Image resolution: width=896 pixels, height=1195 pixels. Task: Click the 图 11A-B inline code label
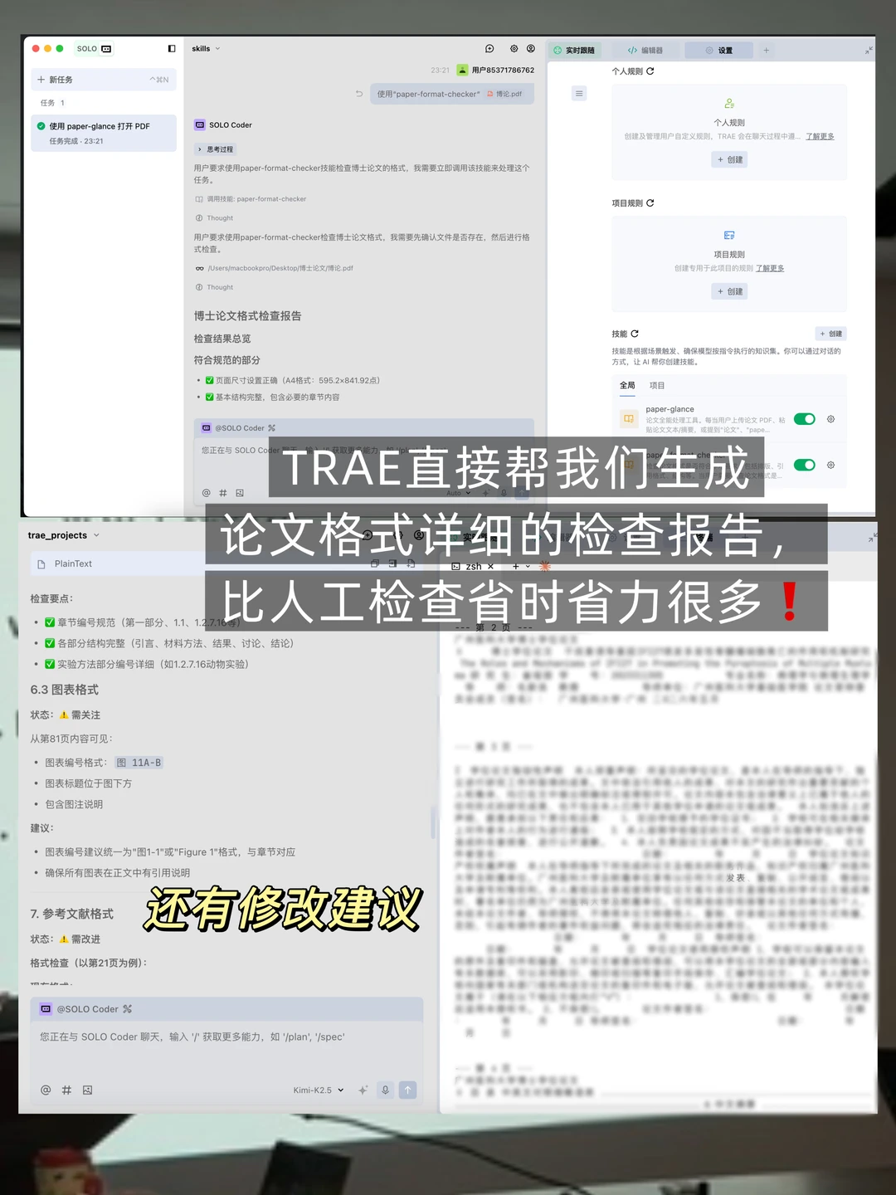pos(139,763)
